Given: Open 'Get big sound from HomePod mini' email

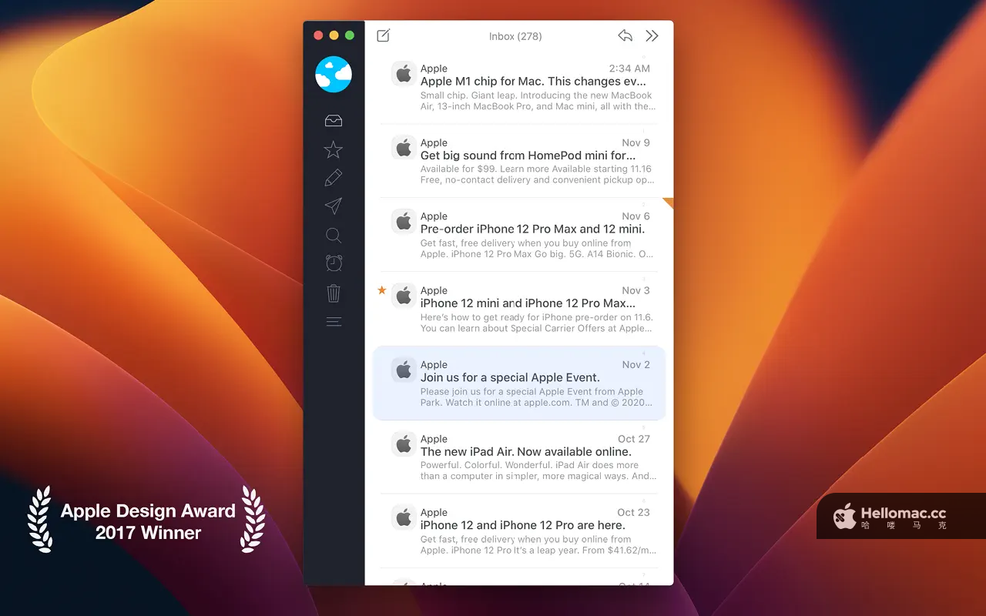Looking at the screenshot, I should coord(528,156).
